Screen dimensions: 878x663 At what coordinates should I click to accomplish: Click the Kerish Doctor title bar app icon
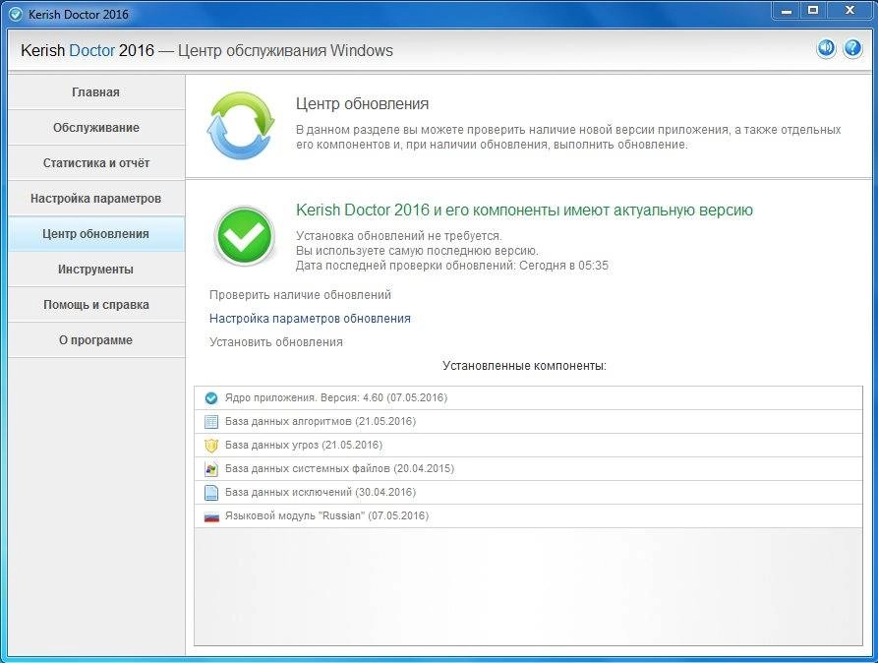[16, 14]
